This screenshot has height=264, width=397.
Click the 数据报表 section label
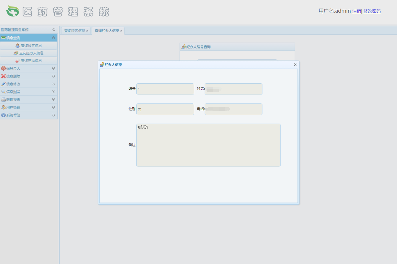[x=13, y=100]
